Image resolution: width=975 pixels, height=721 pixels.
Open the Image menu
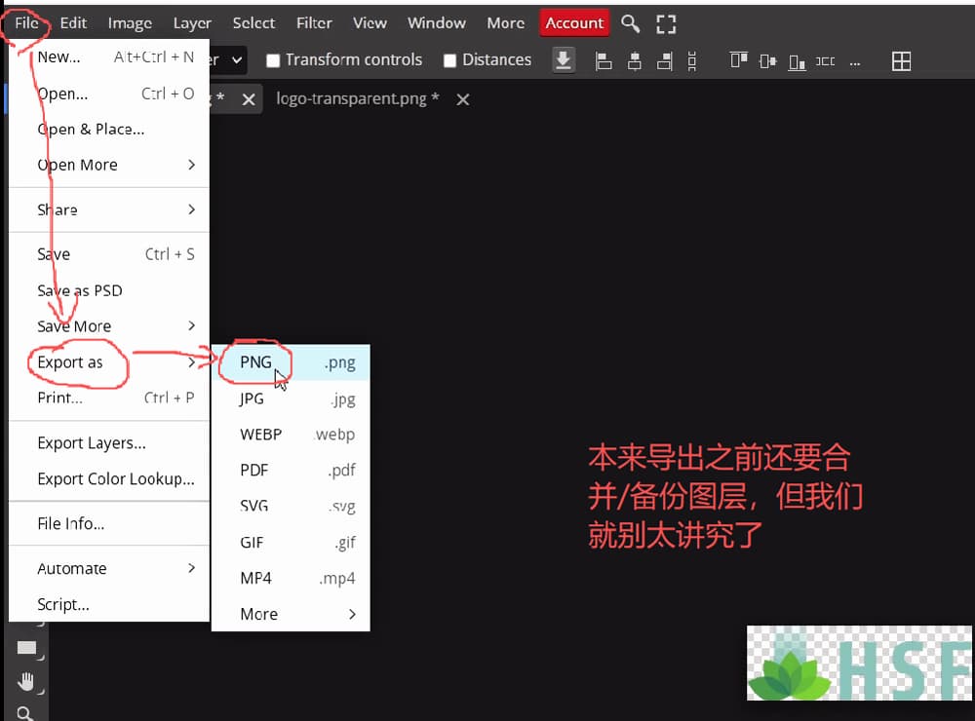130,23
